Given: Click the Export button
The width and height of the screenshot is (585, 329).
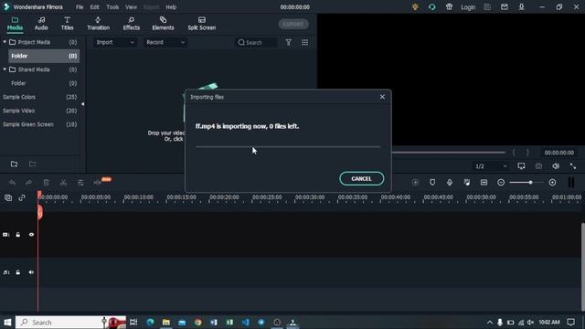Looking at the screenshot, I should [x=293, y=25].
